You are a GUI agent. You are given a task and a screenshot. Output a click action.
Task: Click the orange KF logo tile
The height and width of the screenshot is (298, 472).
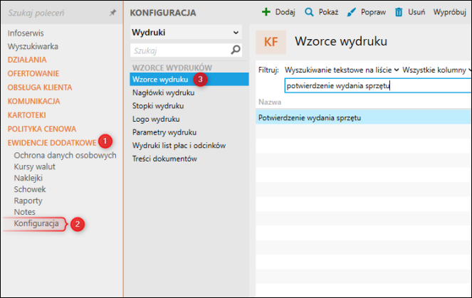pos(271,42)
